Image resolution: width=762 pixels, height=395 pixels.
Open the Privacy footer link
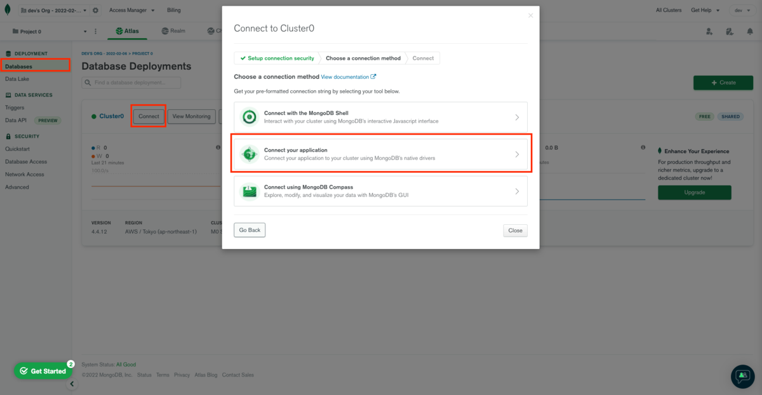pyautogui.click(x=182, y=375)
